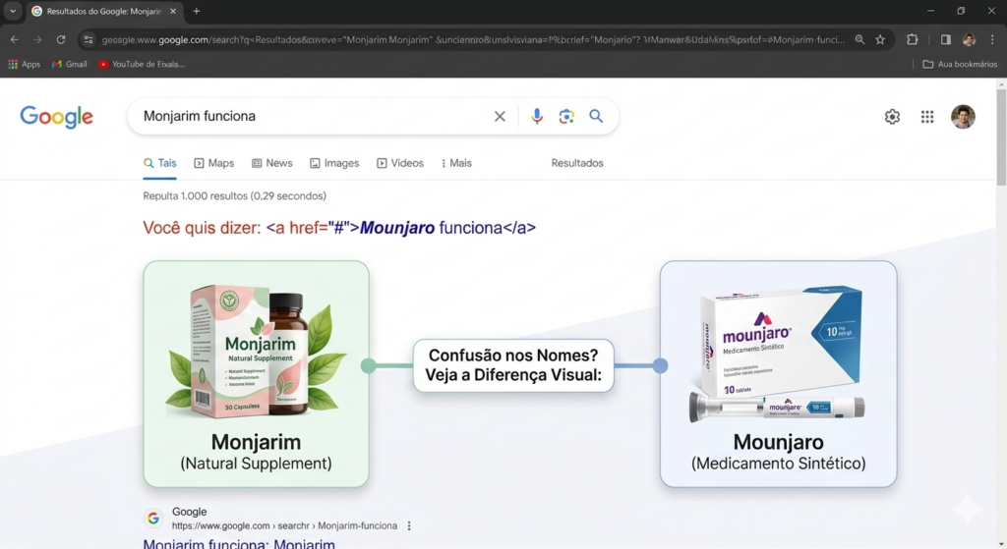The width and height of the screenshot is (1007, 549).
Task: Click Confusão nos Nomes label box
Action: click(513, 365)
